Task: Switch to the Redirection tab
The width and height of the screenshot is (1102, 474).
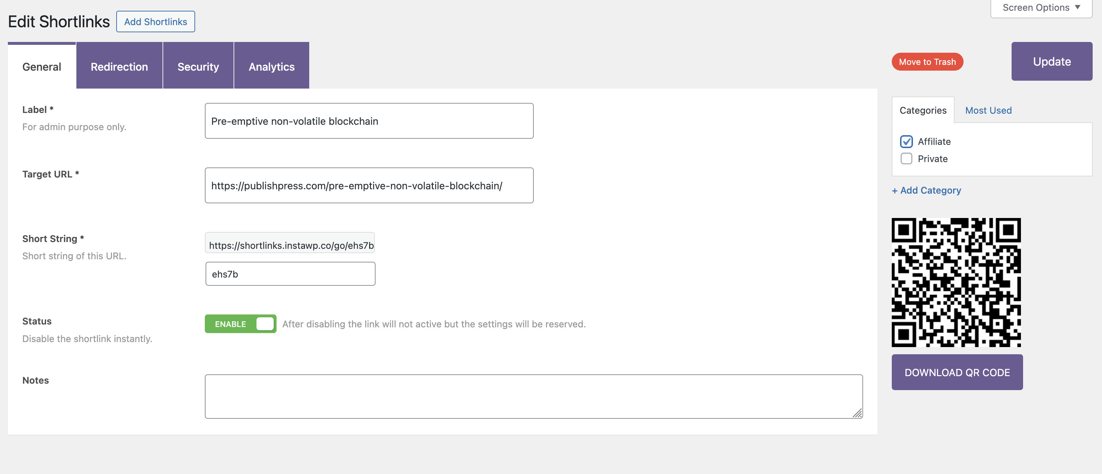Action: click(x=119, y=66)
